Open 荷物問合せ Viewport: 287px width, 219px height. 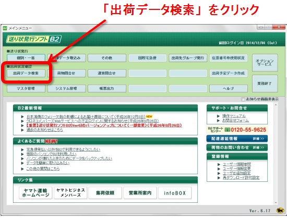67,73
